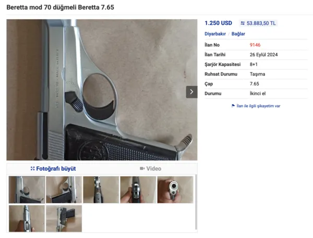Click the next photo arrow button
The width and height of the screenshot is (313, 238).
pos(191,92)
